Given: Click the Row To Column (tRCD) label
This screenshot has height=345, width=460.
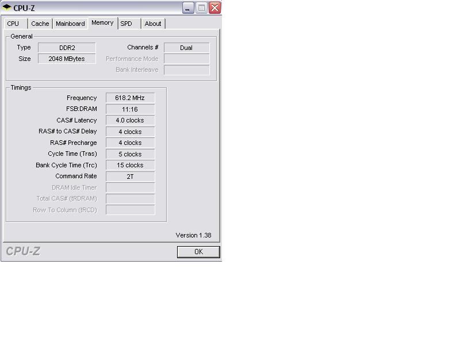Looking at the screenshot, I should 65,210.
